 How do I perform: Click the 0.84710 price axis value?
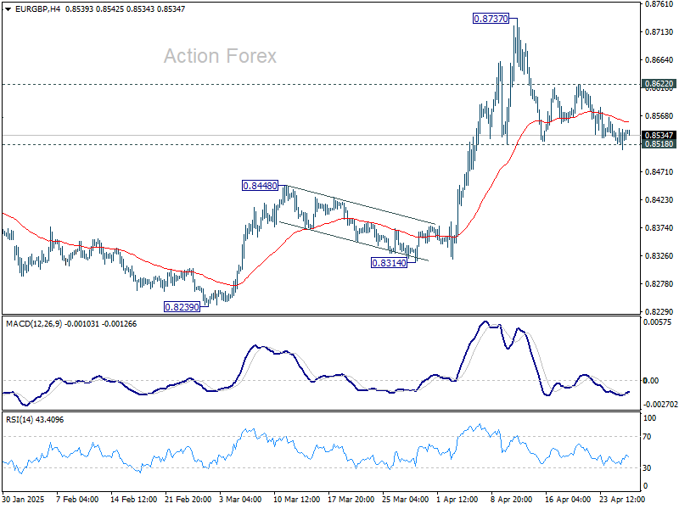[x=659, y=172]
